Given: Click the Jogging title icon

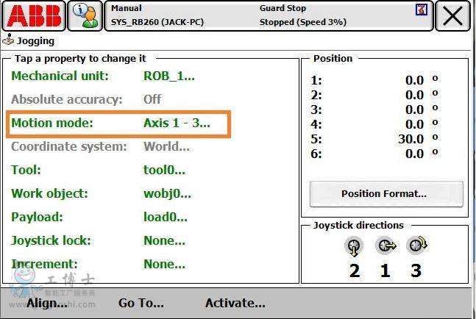Looking at the screenshot, I should 8,41.
